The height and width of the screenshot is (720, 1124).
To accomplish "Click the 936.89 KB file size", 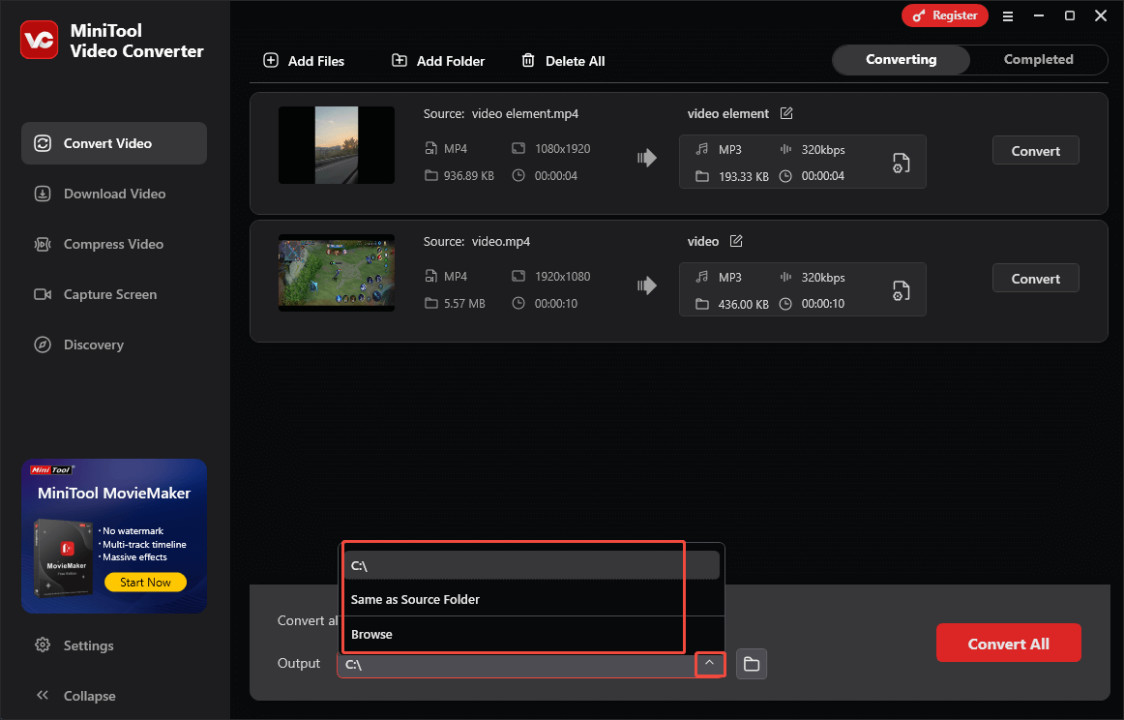I will click(469, 176).
